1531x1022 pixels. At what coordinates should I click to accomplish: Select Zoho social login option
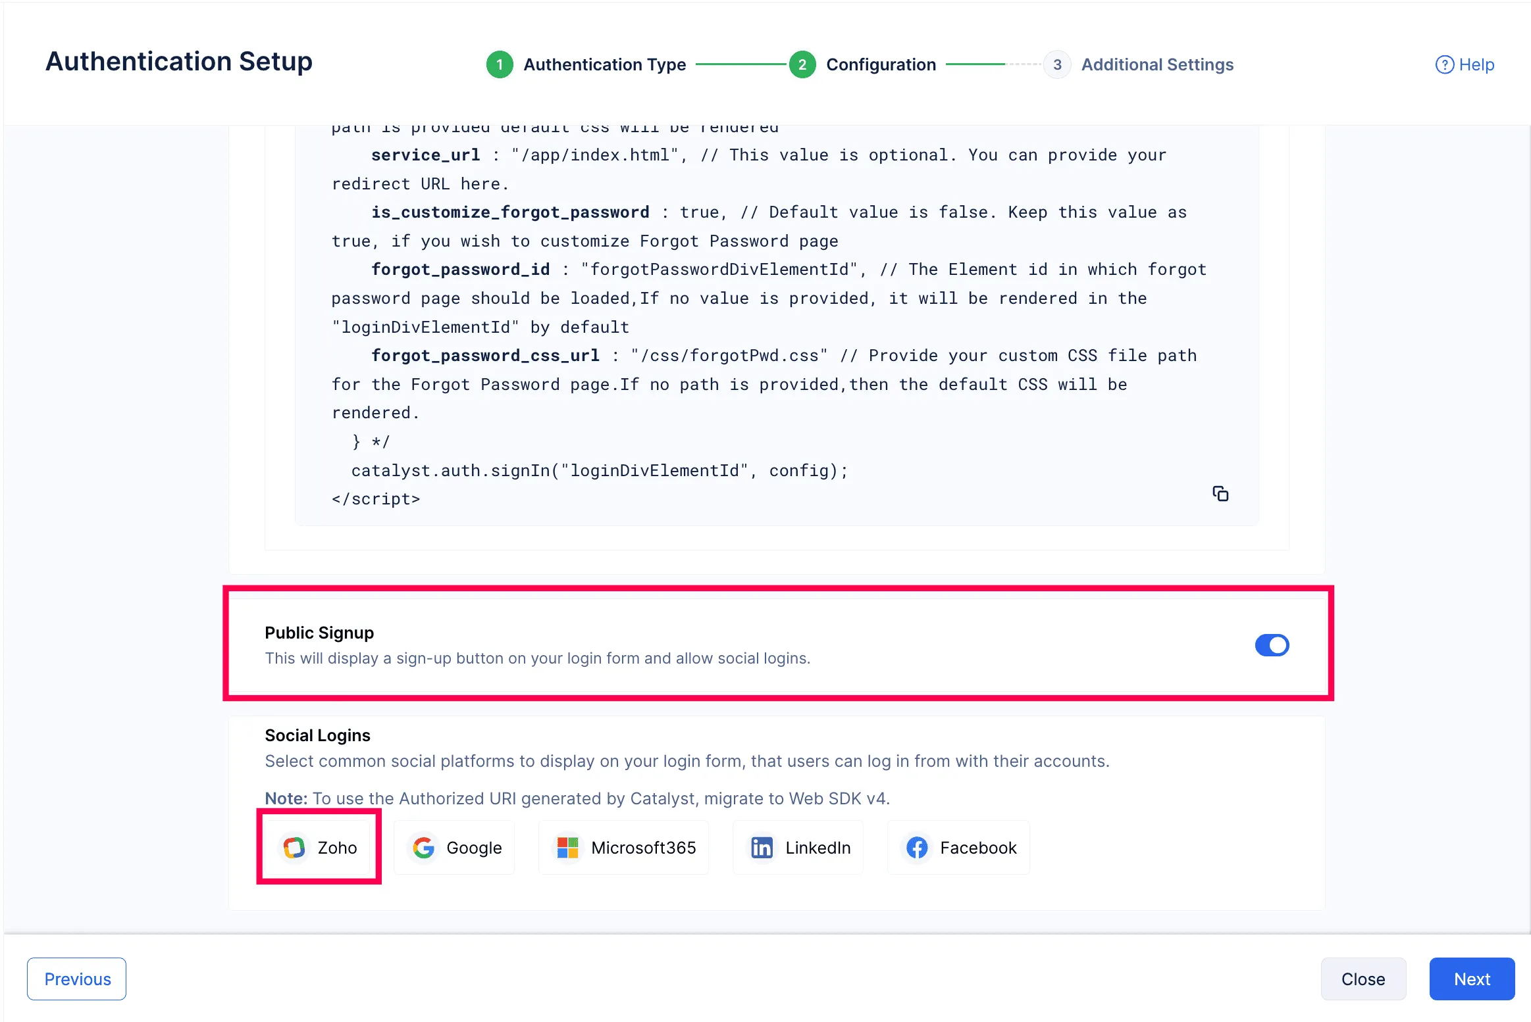point(320,848)
